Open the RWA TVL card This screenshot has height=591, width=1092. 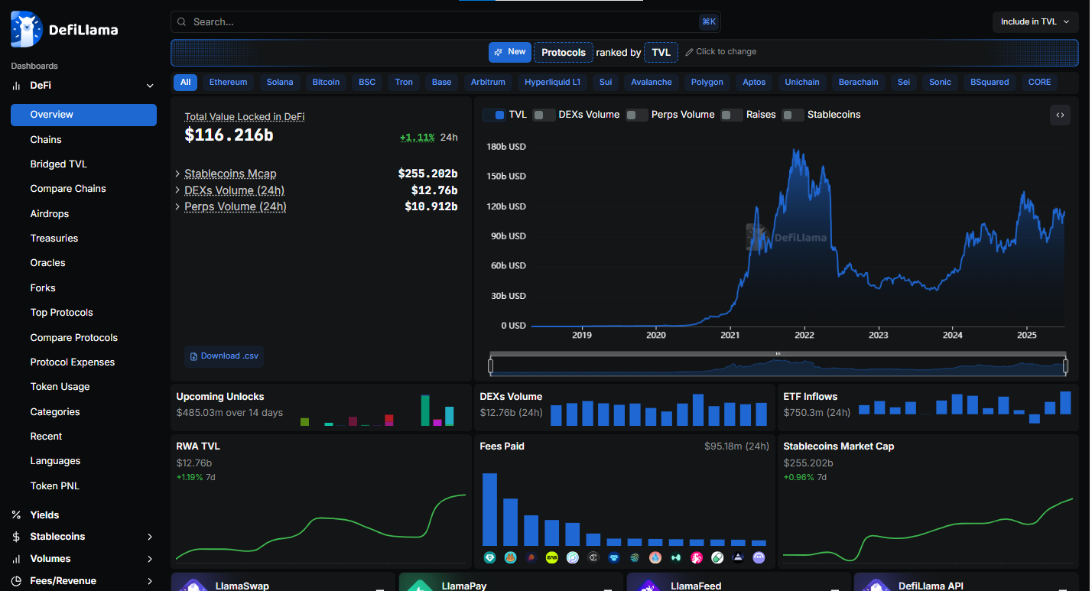tap(320, 501)
